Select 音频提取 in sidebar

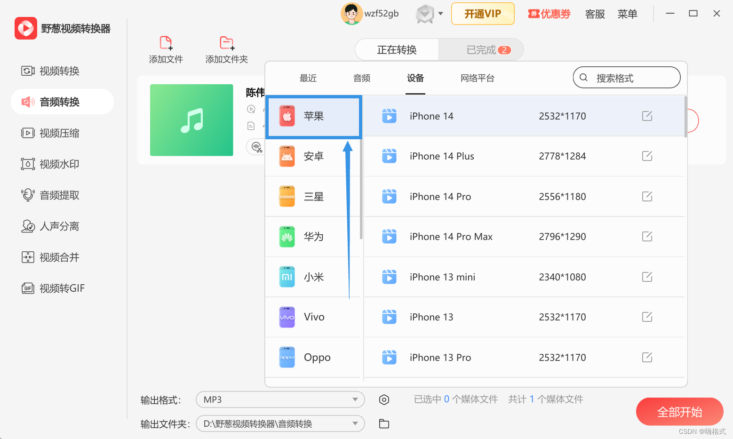(62, 195)
